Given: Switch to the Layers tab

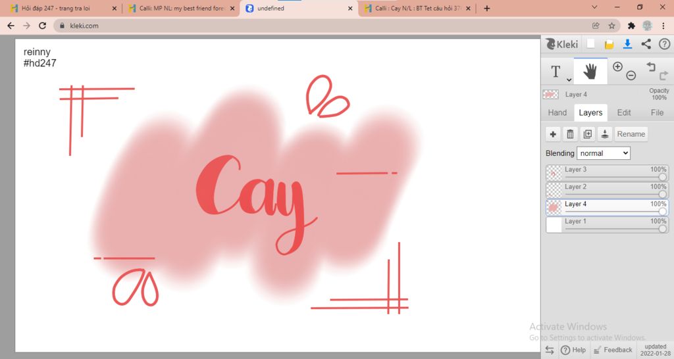Looking at the screenshot, I should coord(590,112).
